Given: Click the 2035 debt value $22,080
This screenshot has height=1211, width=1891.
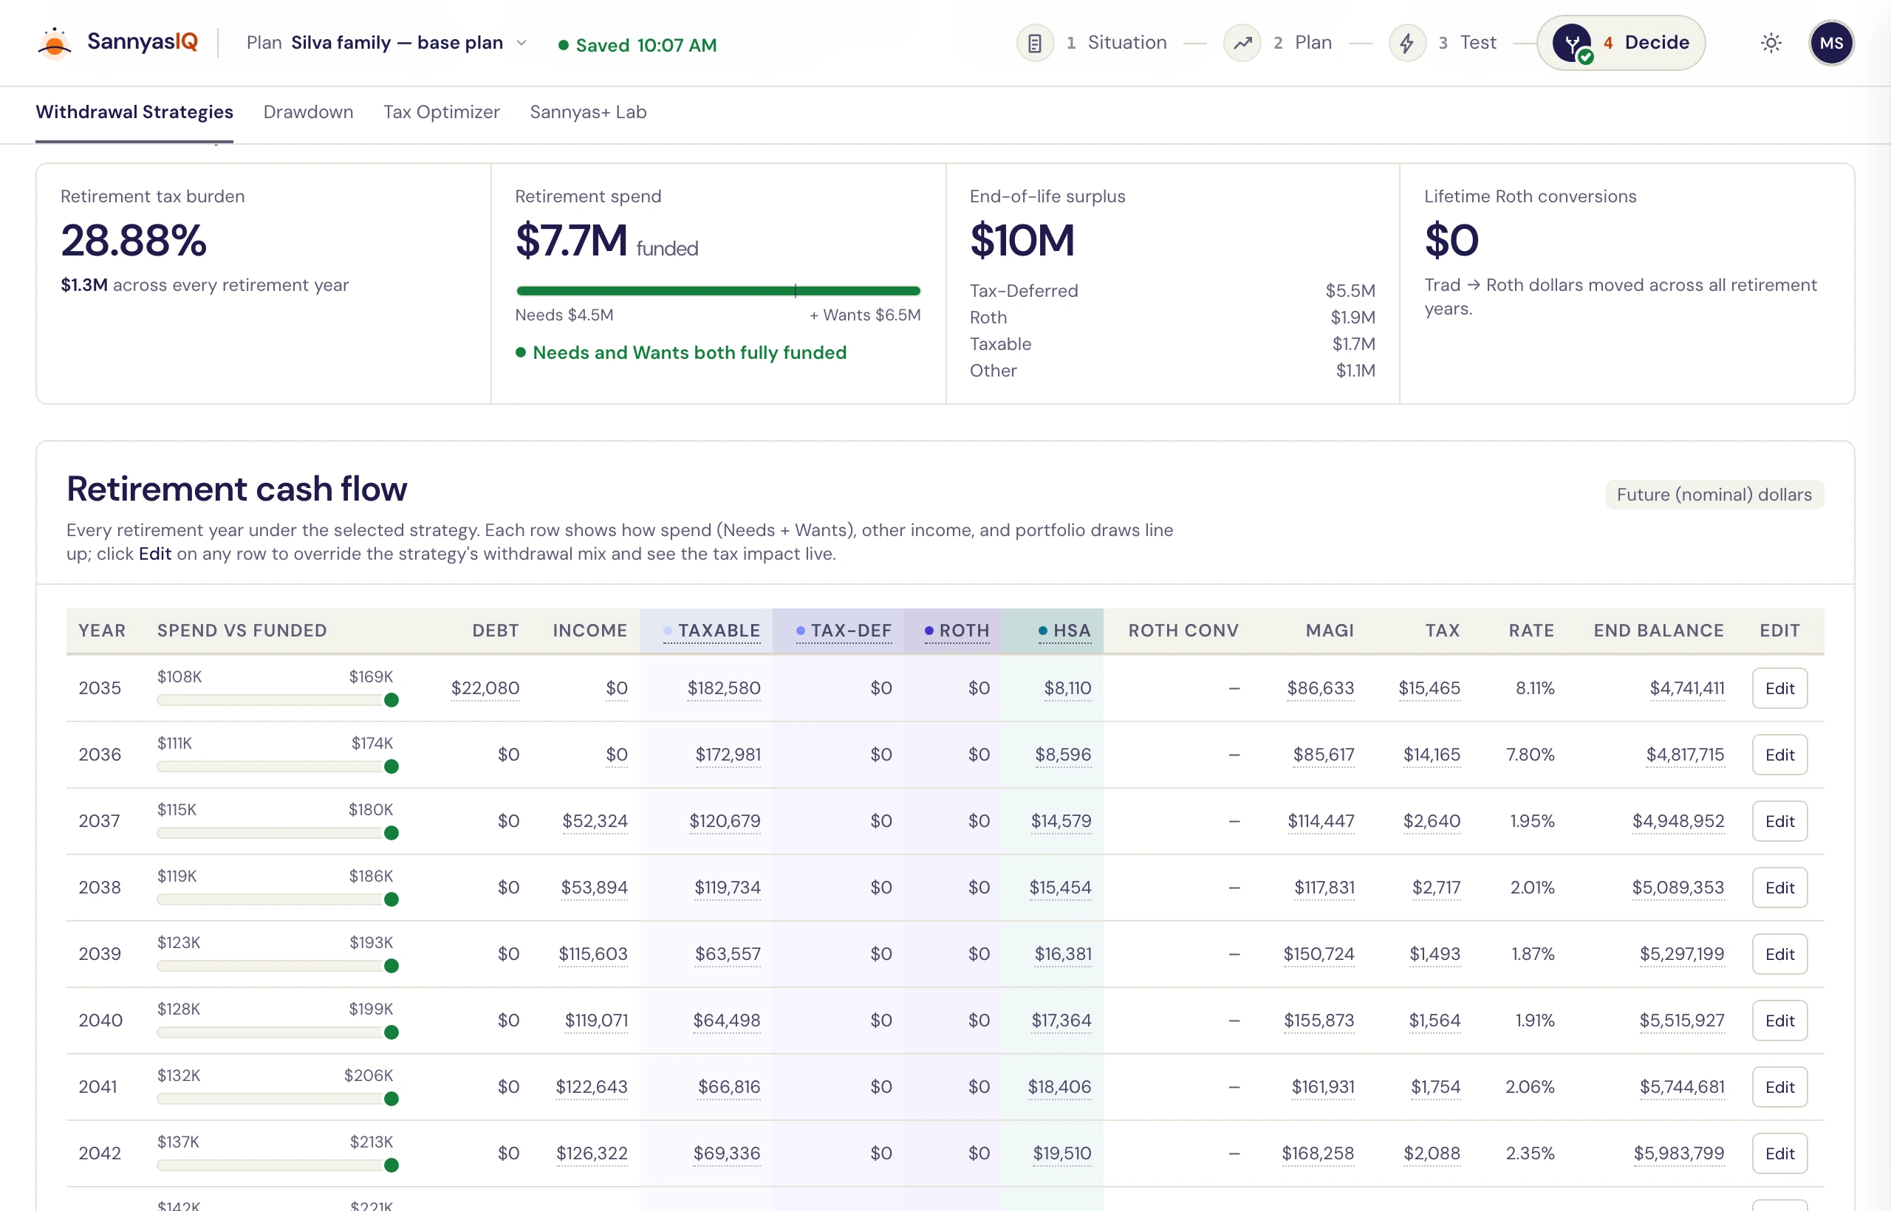Looking at the screenshot, I should pyautogui.click(x=485, y=688).
